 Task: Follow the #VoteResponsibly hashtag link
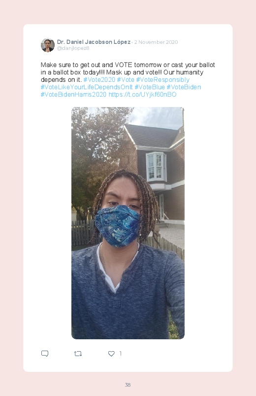162,79
